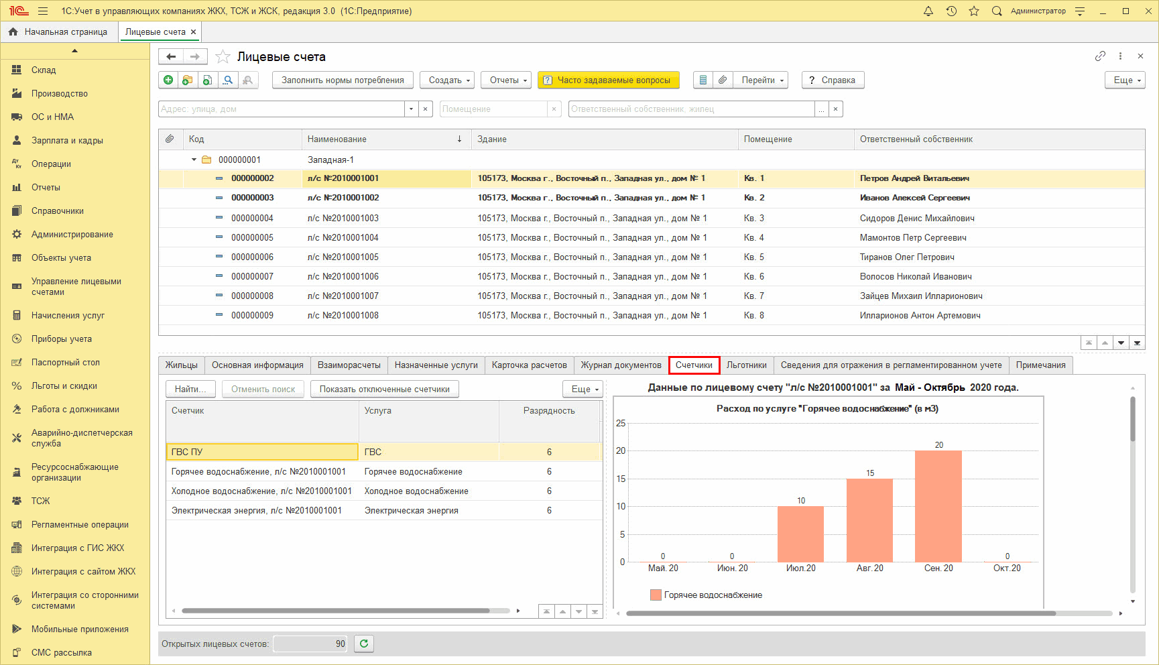Collapse the sidebar sections with up arrow

pyautogui.click(x=75, y=51)
